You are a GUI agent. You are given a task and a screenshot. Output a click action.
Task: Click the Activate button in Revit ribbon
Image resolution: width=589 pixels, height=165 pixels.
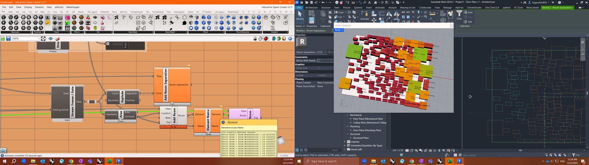[364, 15]
